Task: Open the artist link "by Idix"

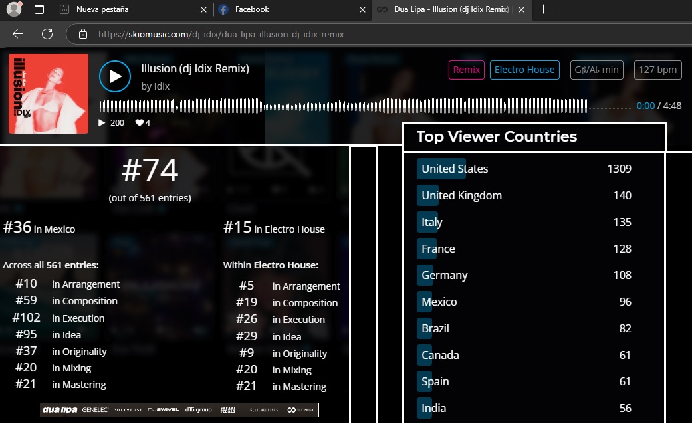Action: coord(156,86)
